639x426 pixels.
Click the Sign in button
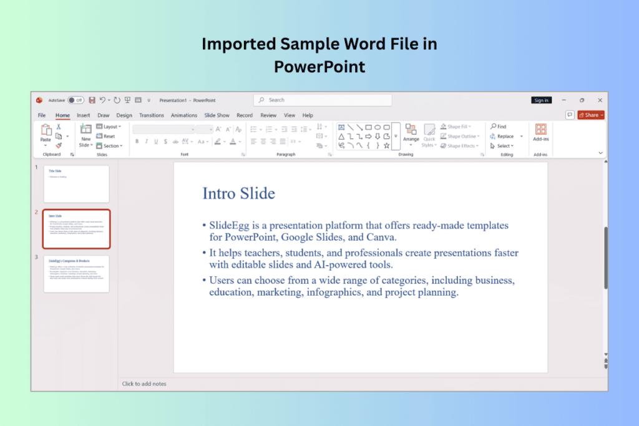[541, 100]
